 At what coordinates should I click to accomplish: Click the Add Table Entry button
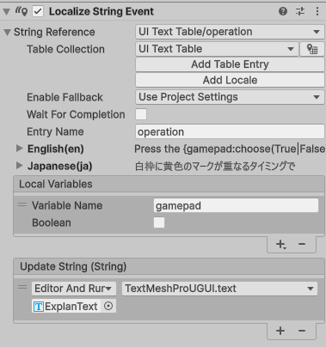(x=230, y=64)
